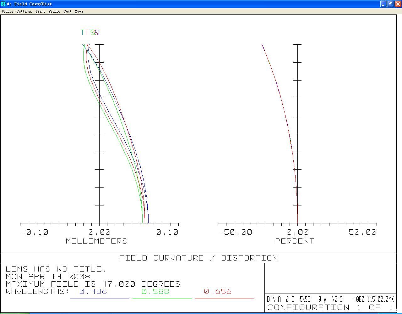Click the 0.588 wavelength value
Viewport: 402px width, 314px height.
[155, 292]
